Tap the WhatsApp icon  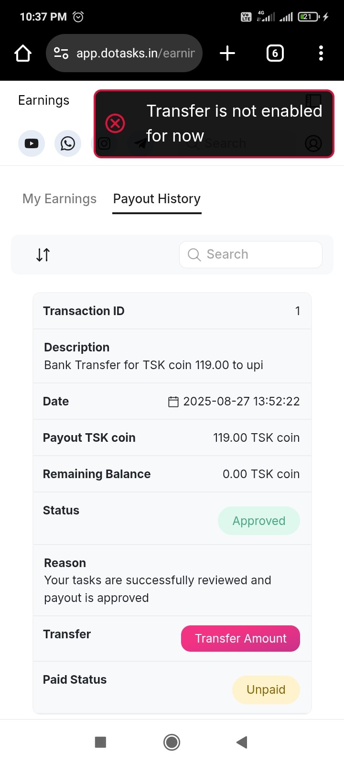click(x=68, y=143)
